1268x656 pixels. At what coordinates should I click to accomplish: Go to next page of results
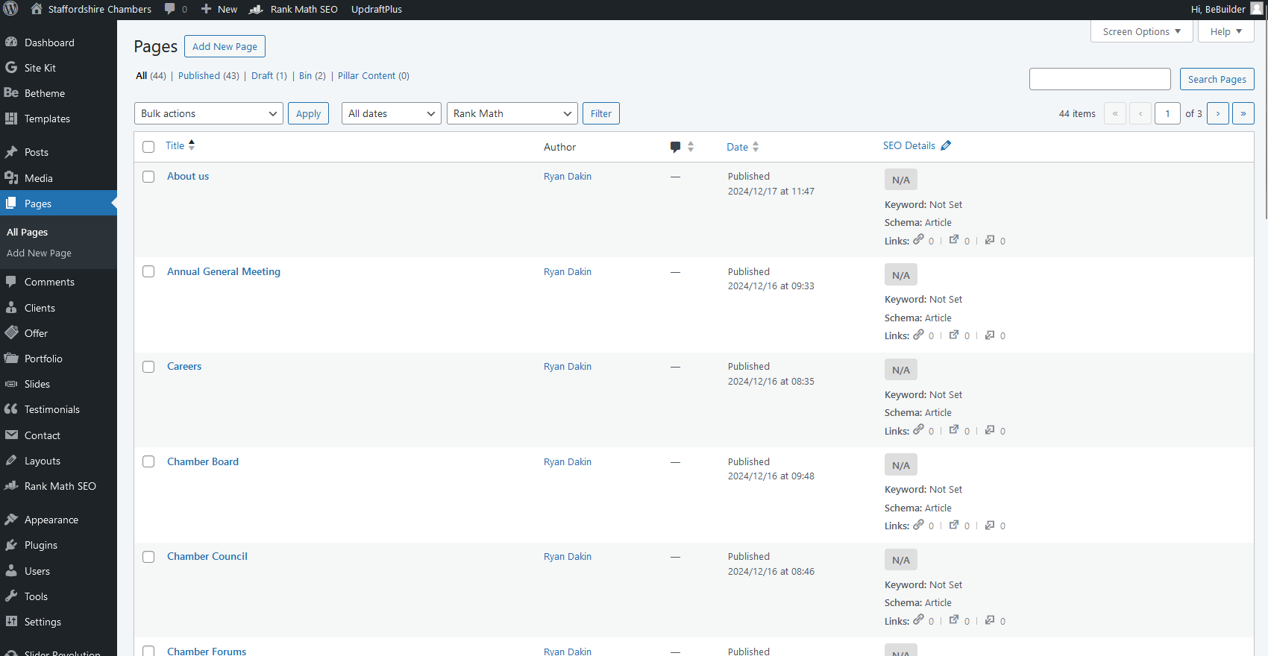[x=1218, y=113]
